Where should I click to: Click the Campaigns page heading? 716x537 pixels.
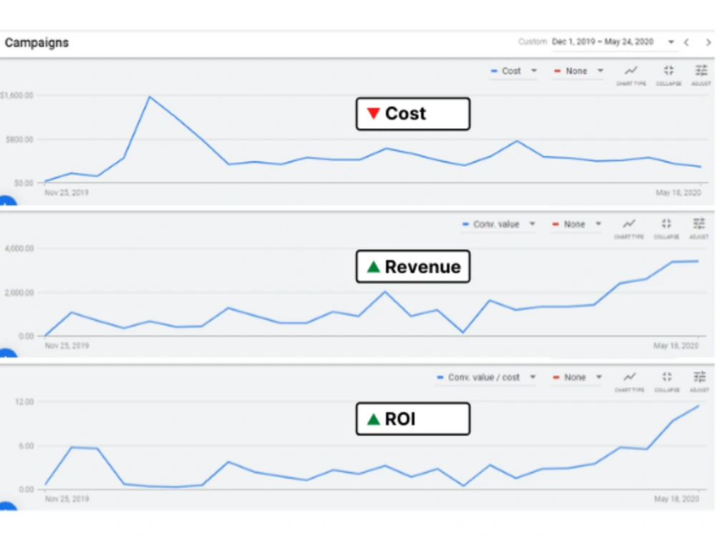click(37, 42)
